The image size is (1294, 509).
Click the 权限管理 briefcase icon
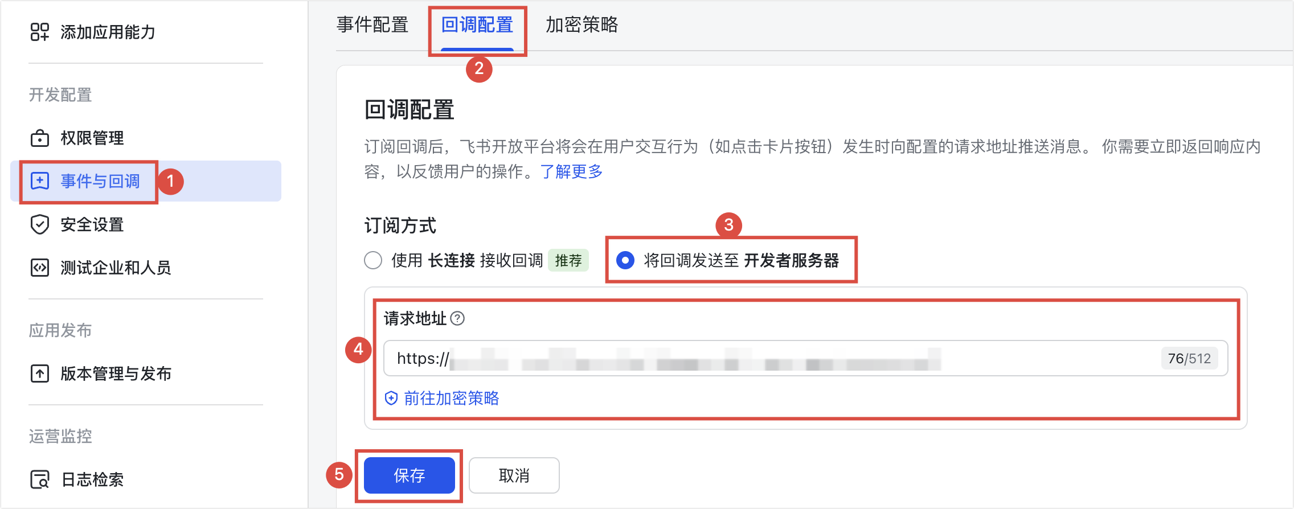pyautogui.click(x=40, y=138)
